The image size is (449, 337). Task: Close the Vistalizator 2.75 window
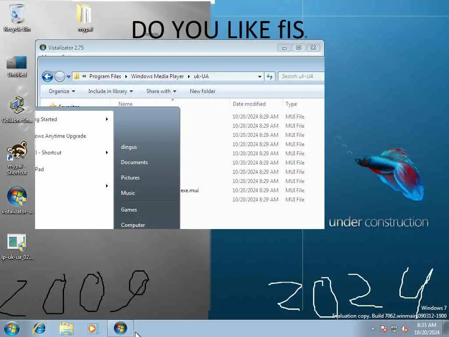click(313, 47)
